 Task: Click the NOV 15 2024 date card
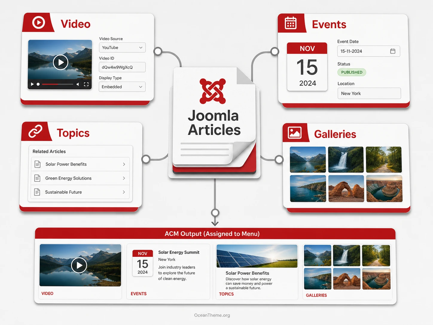tap(307, 66)
